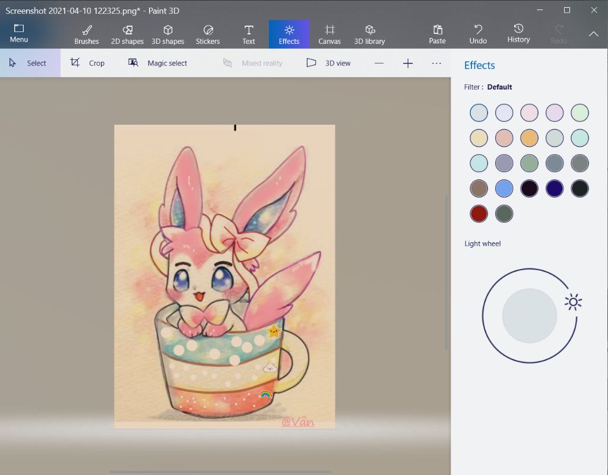
Task: Apply the last filter swatch, dark gray-green
Action: click(504, 214)
